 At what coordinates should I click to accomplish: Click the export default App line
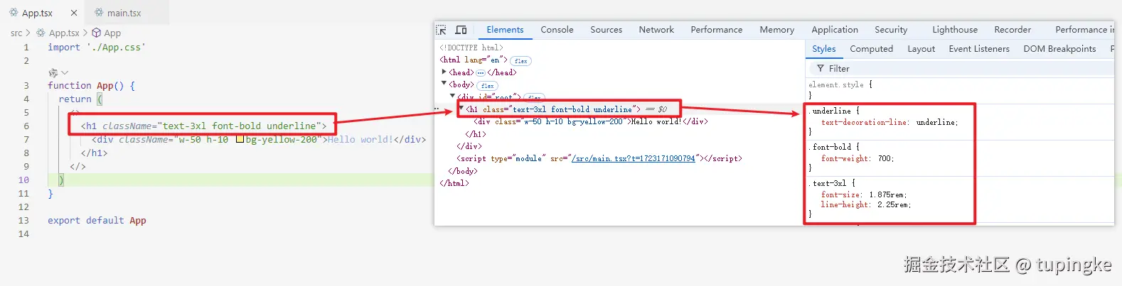click(97, 220)
